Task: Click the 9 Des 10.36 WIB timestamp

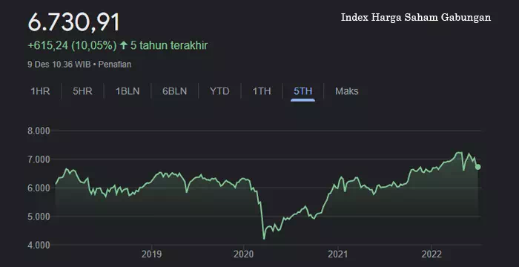Action: coord(59,65)
